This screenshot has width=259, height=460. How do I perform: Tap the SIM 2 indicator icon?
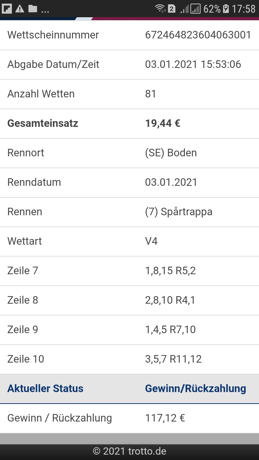pyautogui.click(x=172, y=9)
